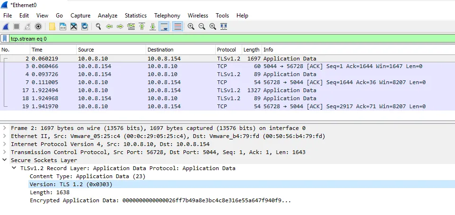
Task: Start capturing packets with shark fin icon
Action: click(6, 26)
